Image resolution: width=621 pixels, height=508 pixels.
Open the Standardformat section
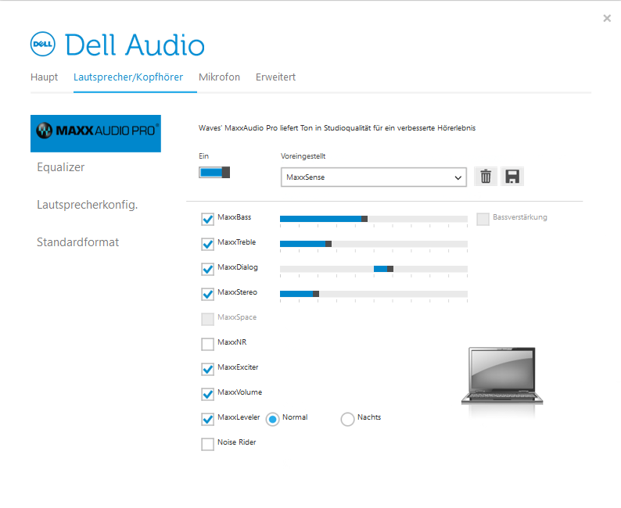[77, 242]
